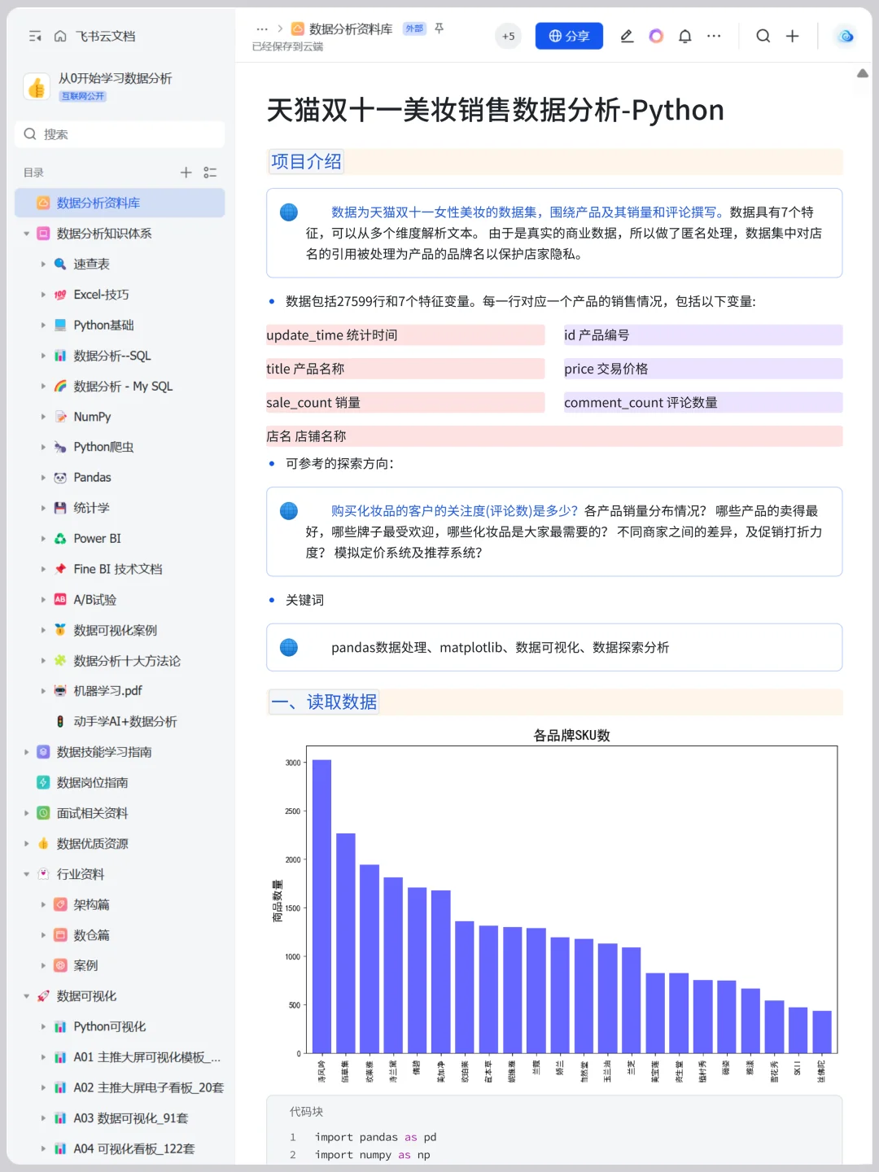Click the 数据岗位指南 icon
This screenshot has width=879, height=1172.
[43, 782]
